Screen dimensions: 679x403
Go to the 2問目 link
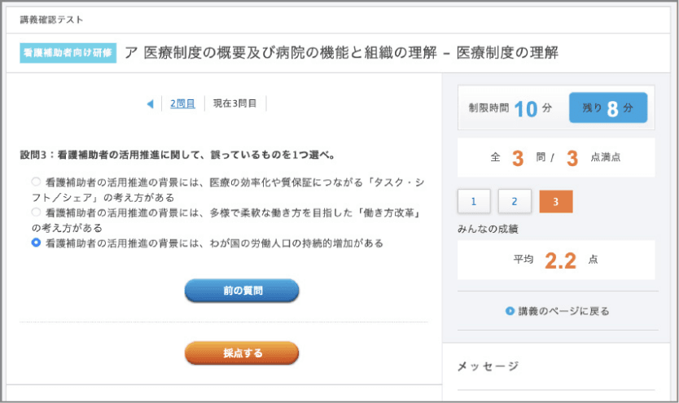point(182,103)
